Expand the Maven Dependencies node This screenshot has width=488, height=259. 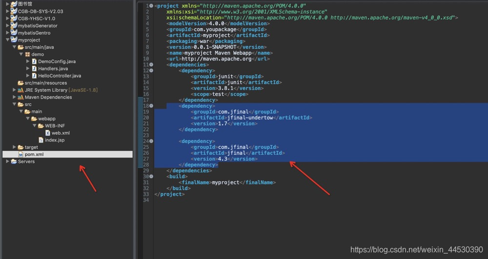[14, 97]
